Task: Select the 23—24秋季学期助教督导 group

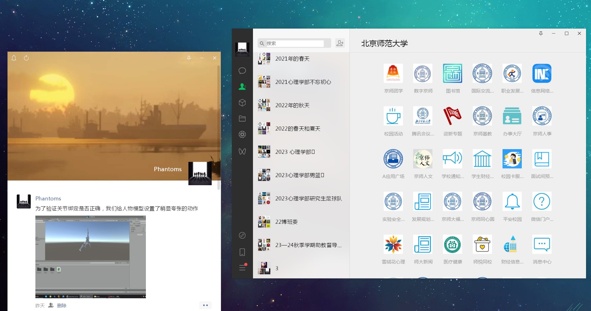Action: pos(301,245)
